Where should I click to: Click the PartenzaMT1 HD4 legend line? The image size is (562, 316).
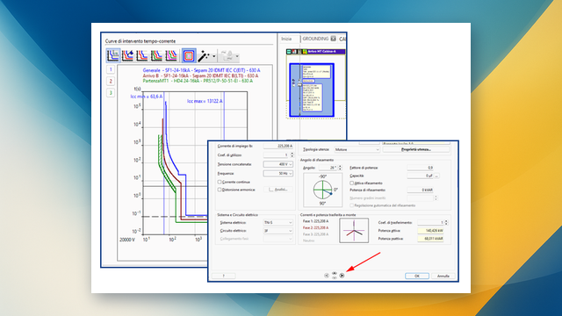tap(198, 81)
